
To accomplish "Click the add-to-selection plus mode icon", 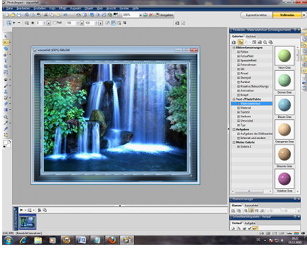I will pyautogui.click(x=14, y=23).
